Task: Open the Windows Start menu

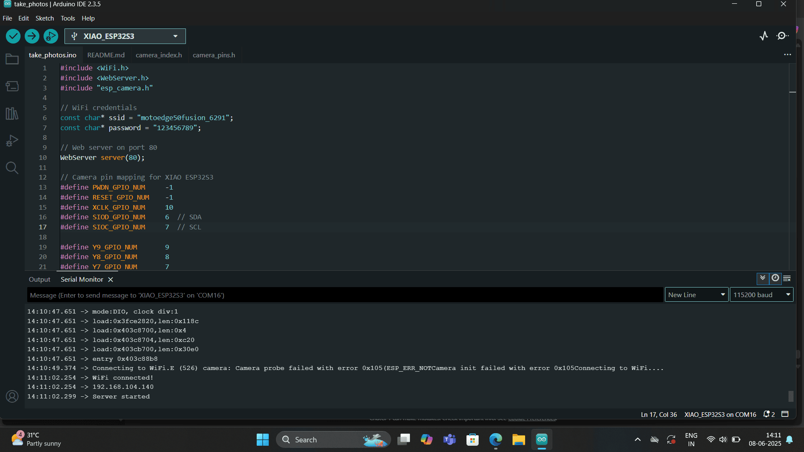Action: coord(263,440)
